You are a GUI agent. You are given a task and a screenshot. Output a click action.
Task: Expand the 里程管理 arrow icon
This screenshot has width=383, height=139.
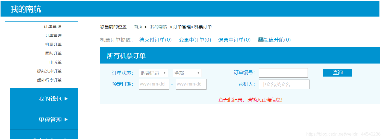66,119
